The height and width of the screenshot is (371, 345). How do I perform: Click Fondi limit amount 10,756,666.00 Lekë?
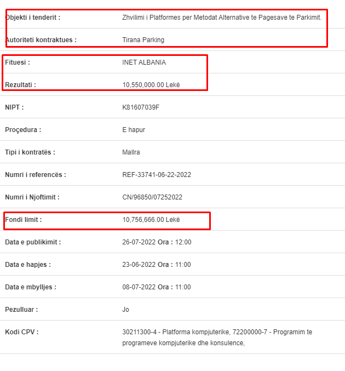151,220
